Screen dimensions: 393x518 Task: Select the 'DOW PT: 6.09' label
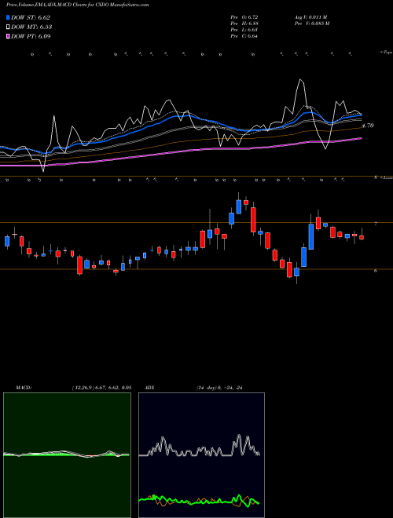click(31, 36)
